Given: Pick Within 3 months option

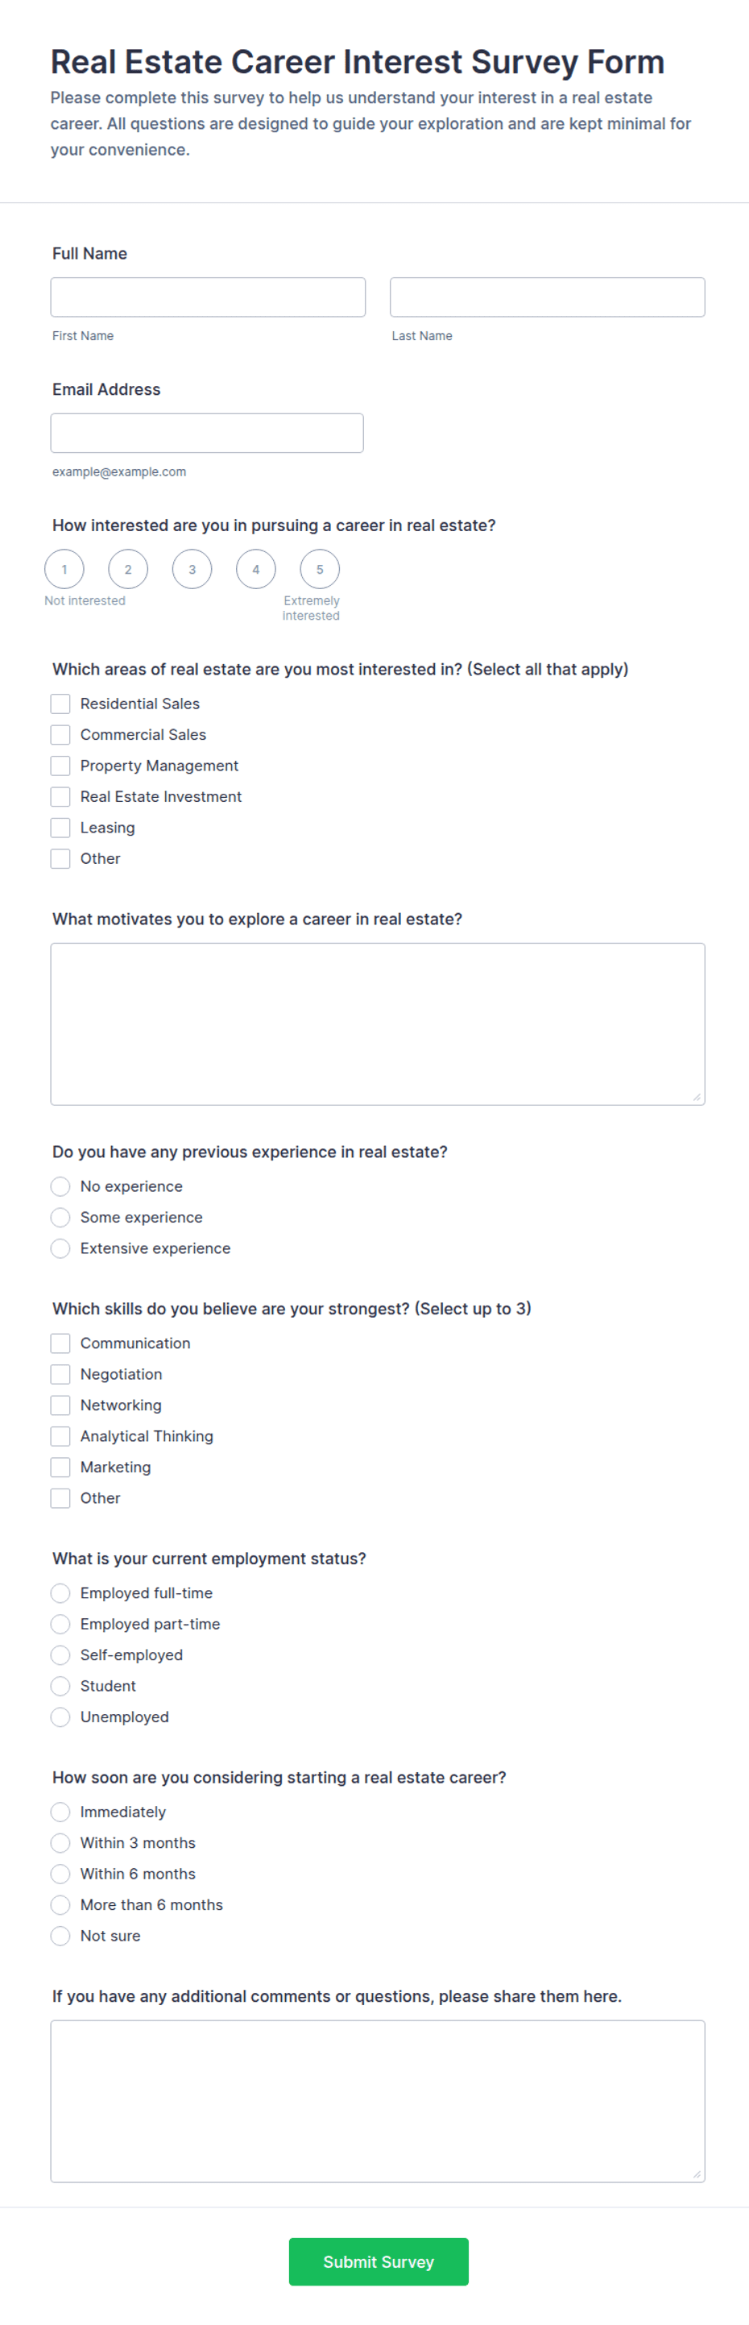Looking at the screenshot, I should (60, 1843).
